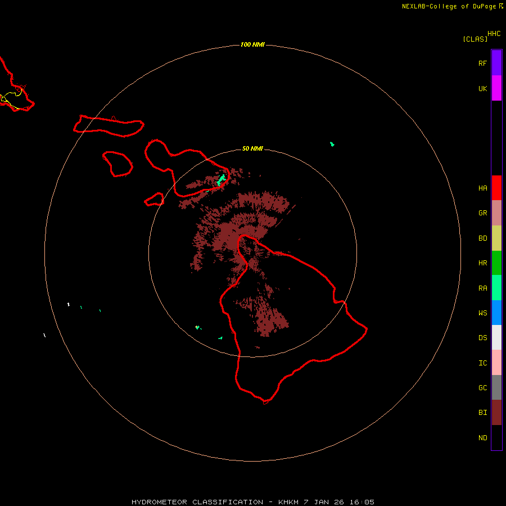Click the BI legend label
The height and width of the screenshot is (506, 506).
pyautogui.click(x=482, y=413)
